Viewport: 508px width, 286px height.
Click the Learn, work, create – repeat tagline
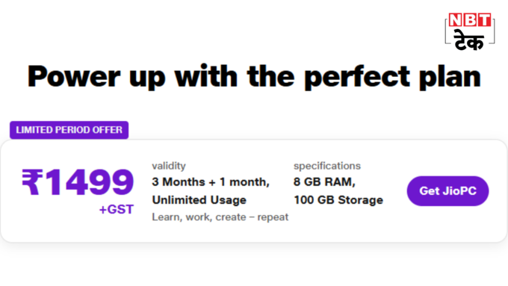(220, 217)
